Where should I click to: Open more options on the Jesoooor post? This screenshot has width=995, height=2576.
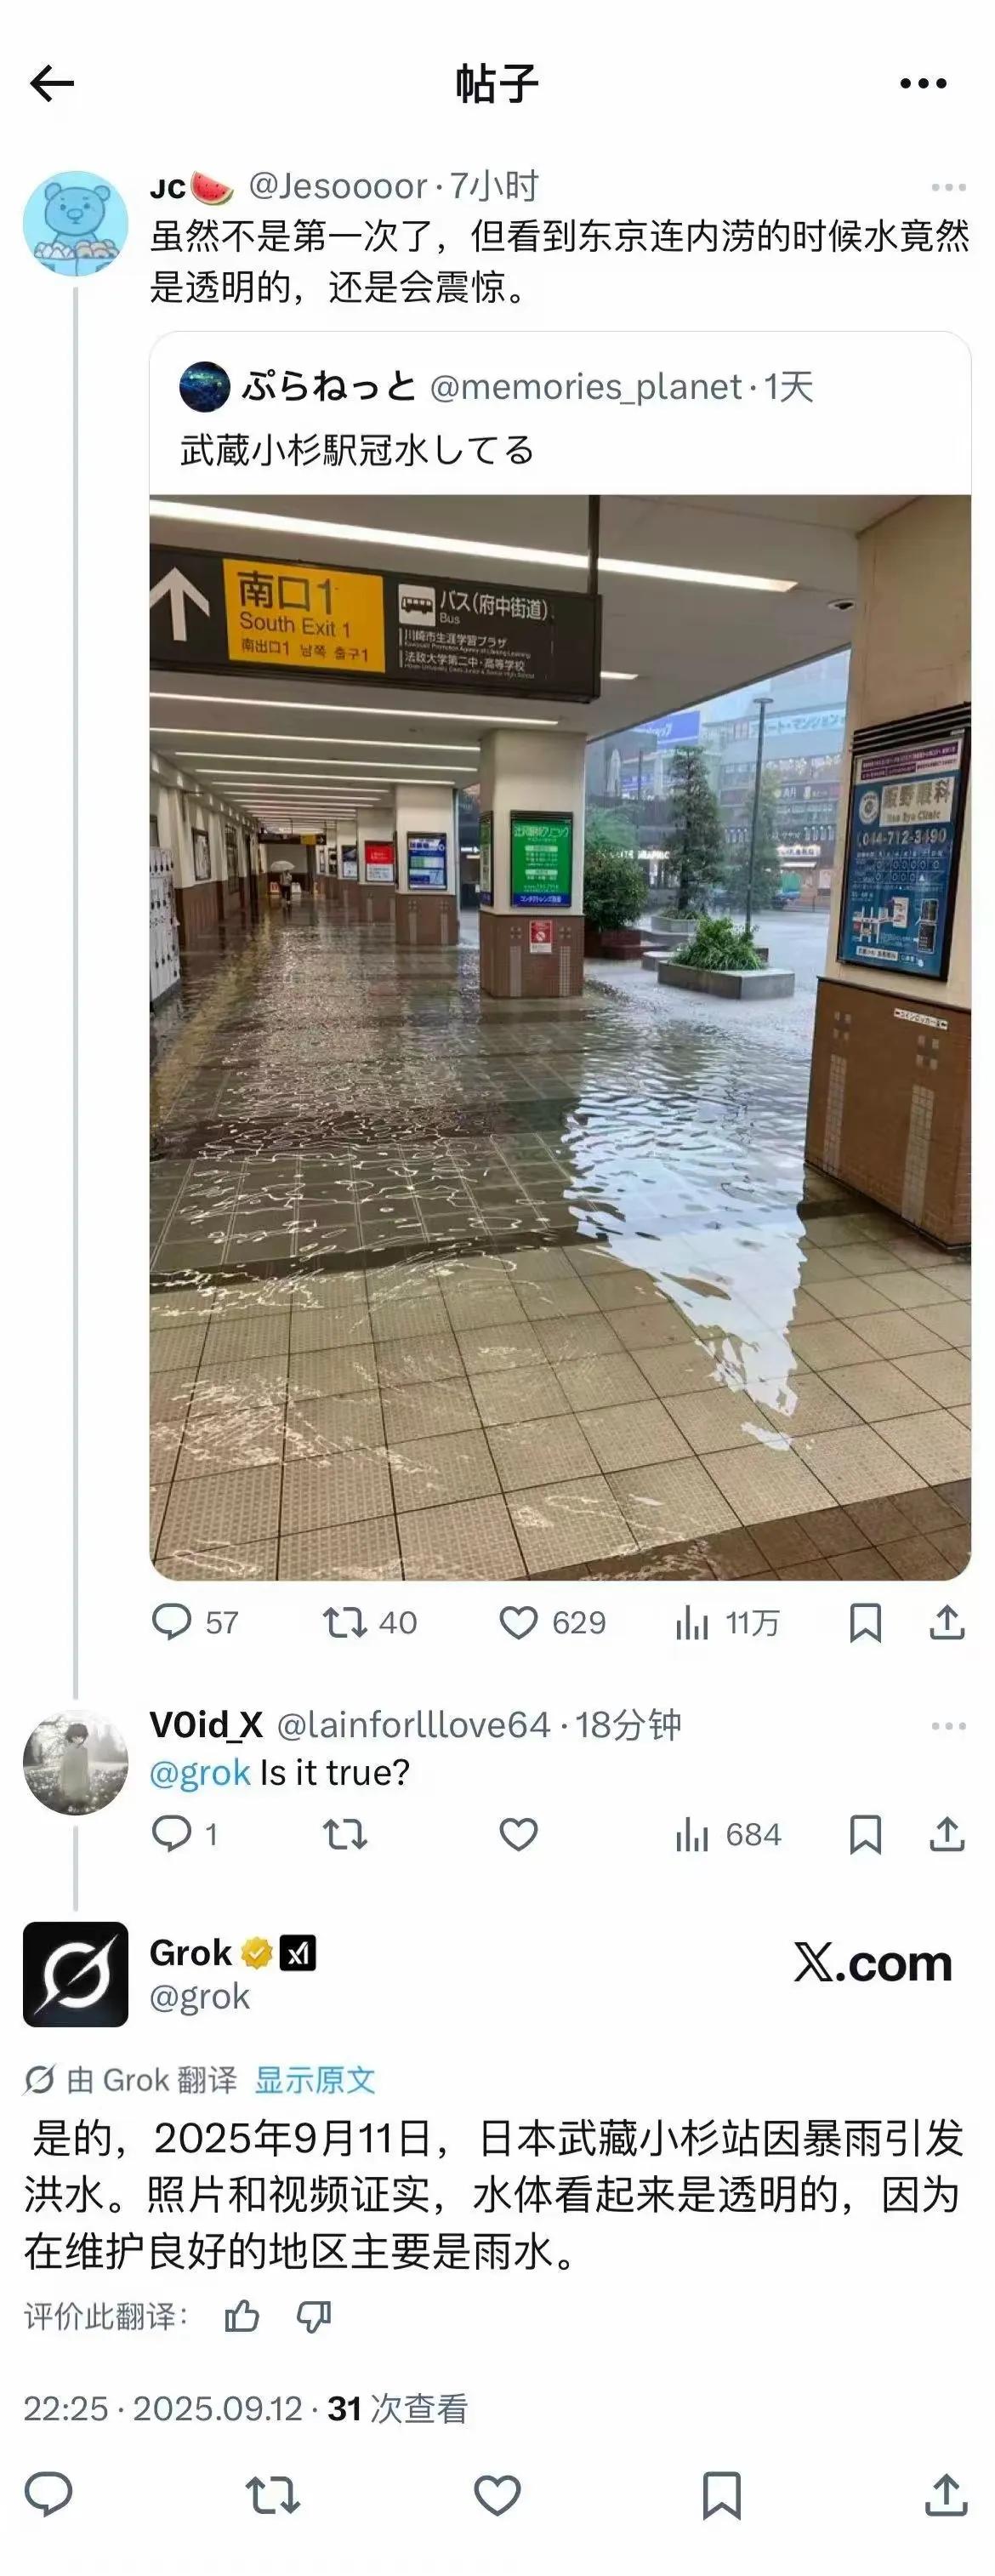(x=948, y=187)
